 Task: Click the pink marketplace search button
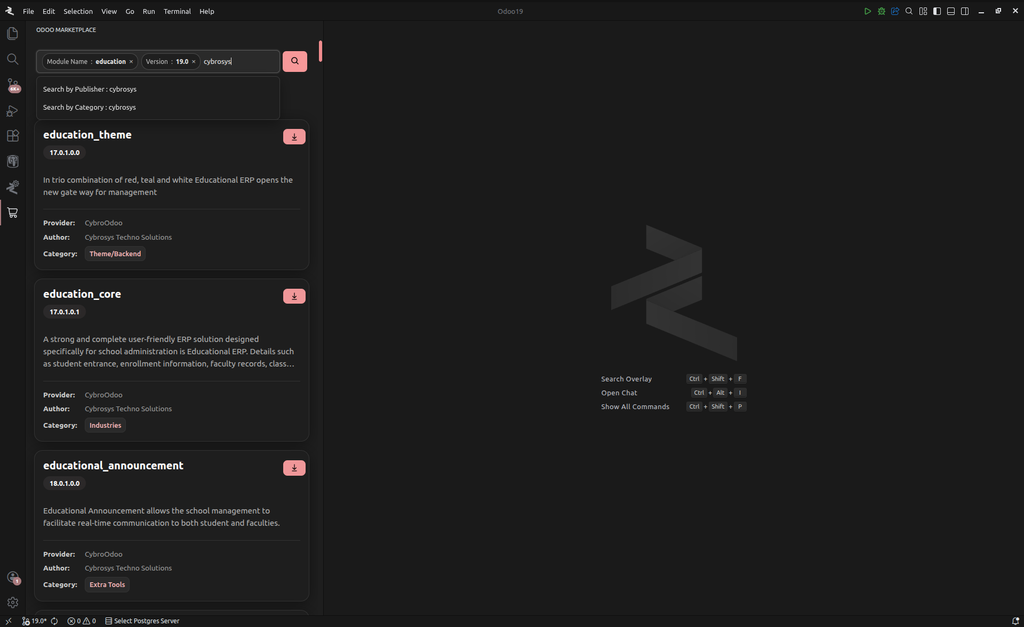[x=295, y=61]
